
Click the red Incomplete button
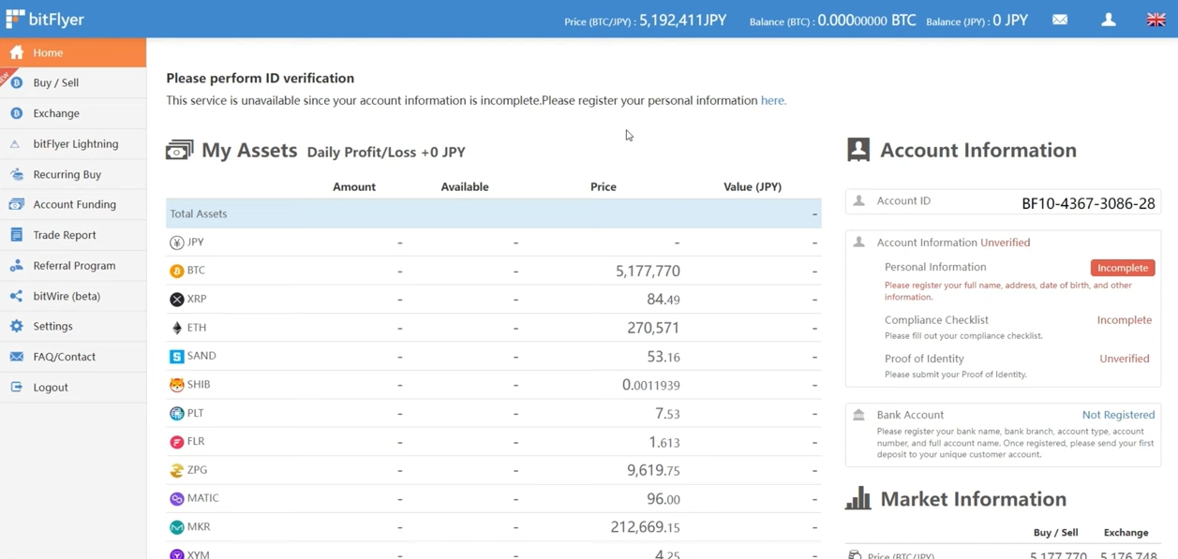tap(1123, 268)
